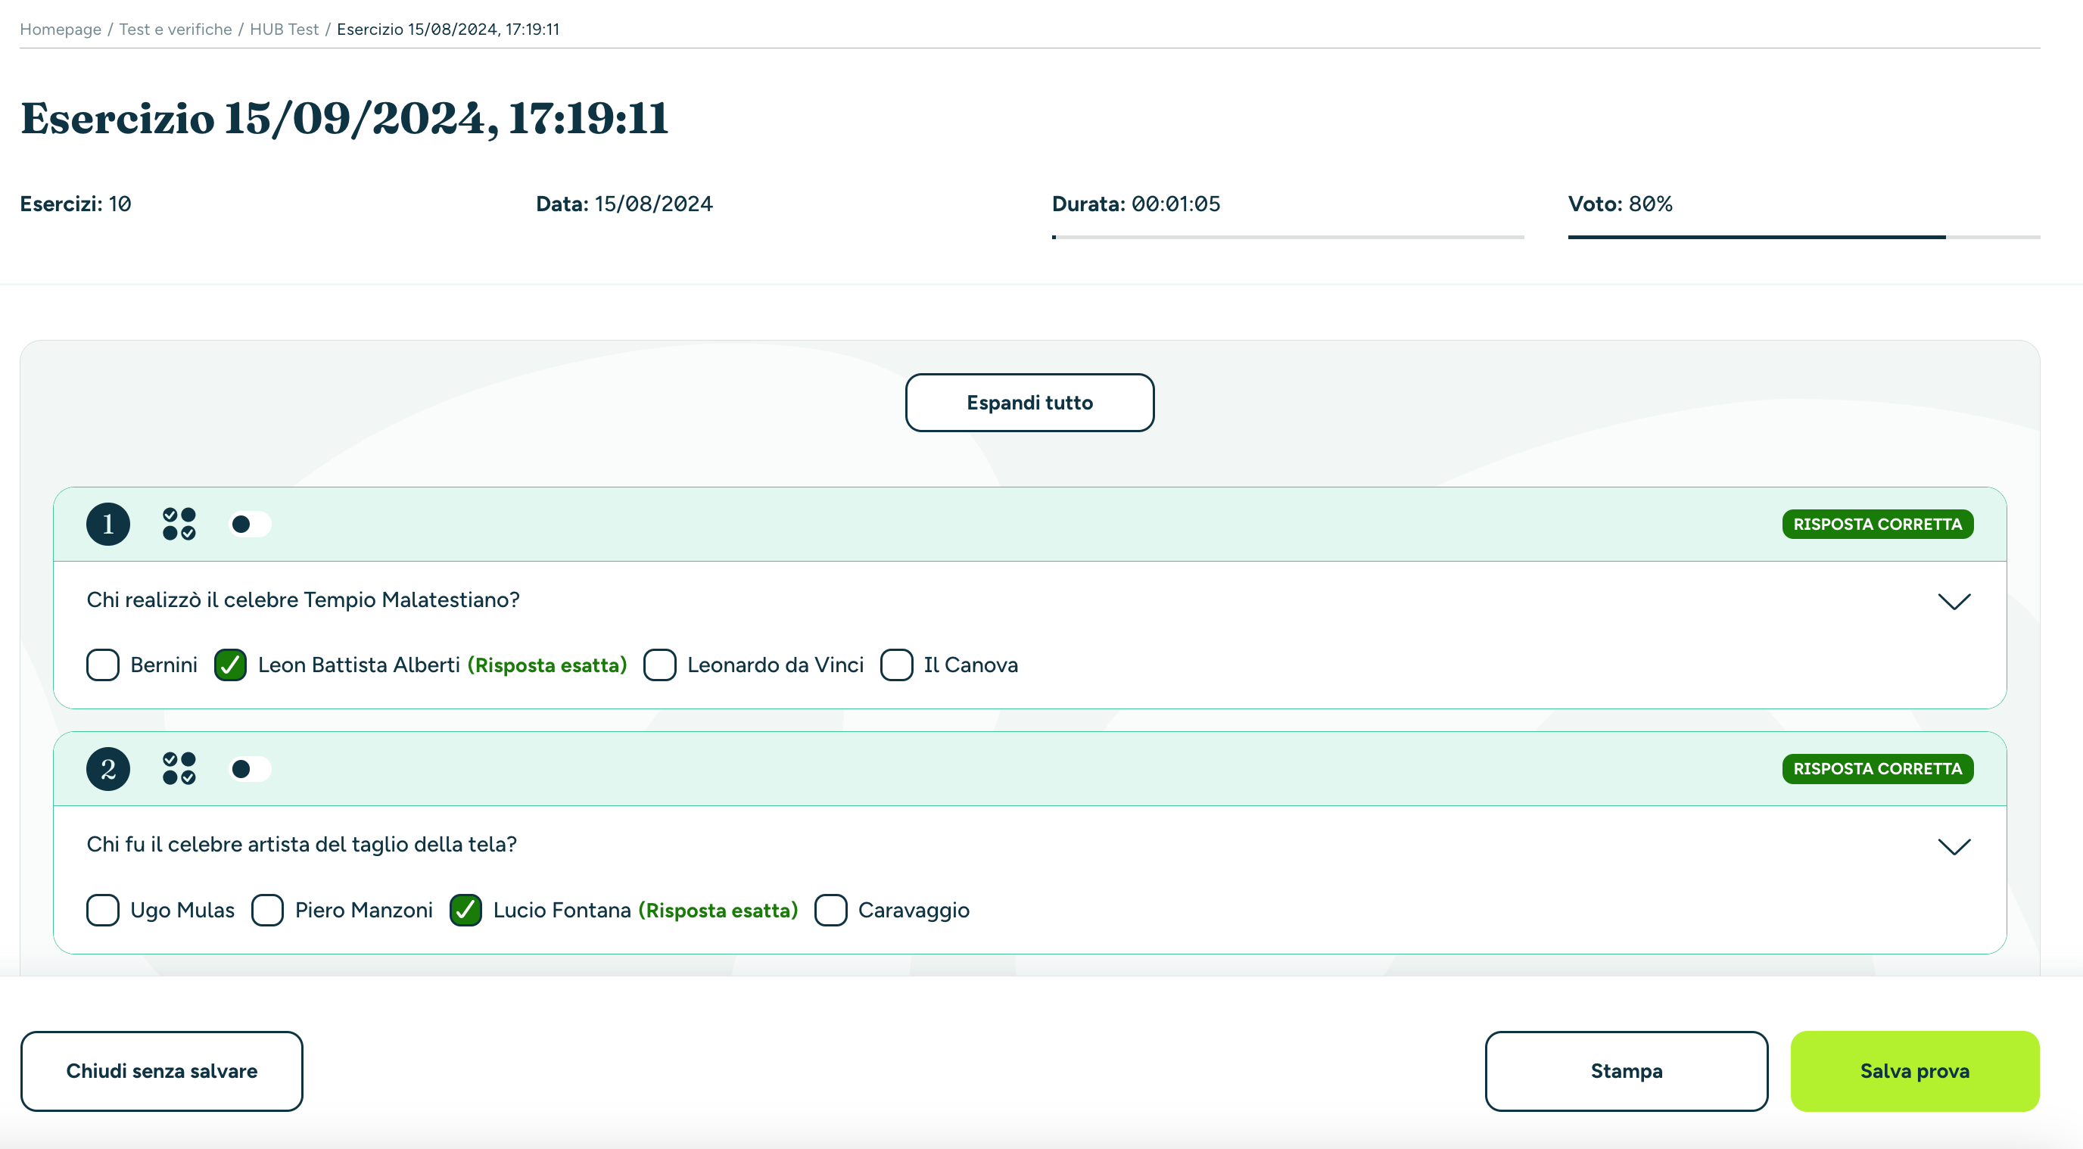Click RISPOSTA CORRETTA badge on question 2
Viewport: 2083px width, 1149px height.
pos(1878,768)
